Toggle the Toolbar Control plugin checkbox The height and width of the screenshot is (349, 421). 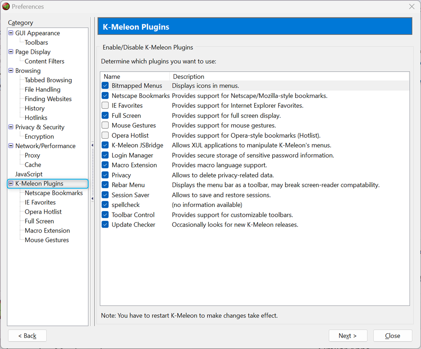tap(105, 214)
